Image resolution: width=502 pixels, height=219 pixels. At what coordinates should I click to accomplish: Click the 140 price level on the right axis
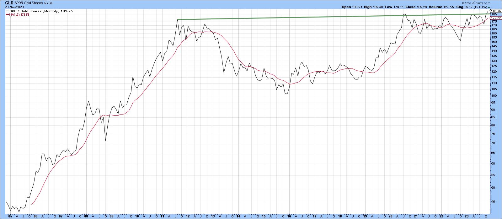click(x=494, y=51)
